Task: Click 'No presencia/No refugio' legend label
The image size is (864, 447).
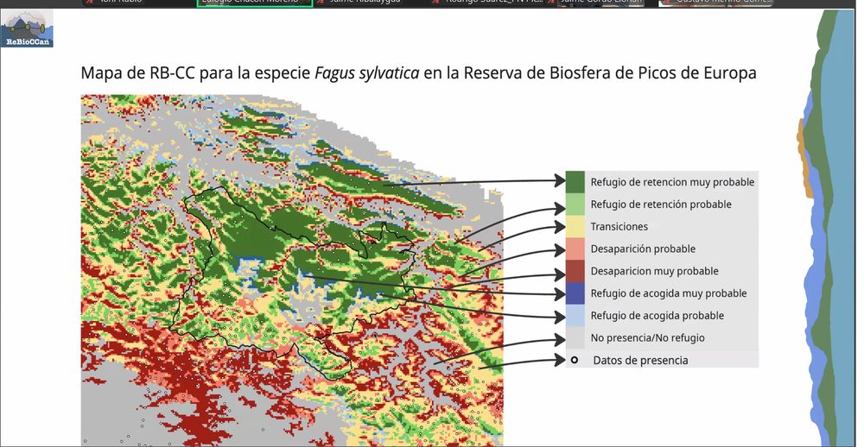Action: tap(647, 337)
